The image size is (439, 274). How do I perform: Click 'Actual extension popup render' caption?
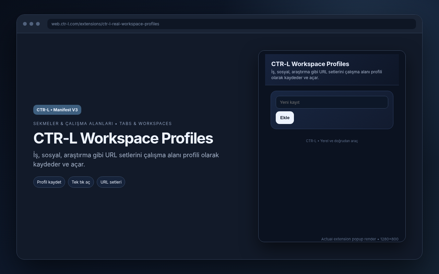click(348, 239)
